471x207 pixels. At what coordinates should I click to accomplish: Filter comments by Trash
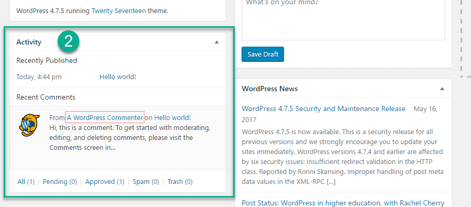(x=175, y=181)
